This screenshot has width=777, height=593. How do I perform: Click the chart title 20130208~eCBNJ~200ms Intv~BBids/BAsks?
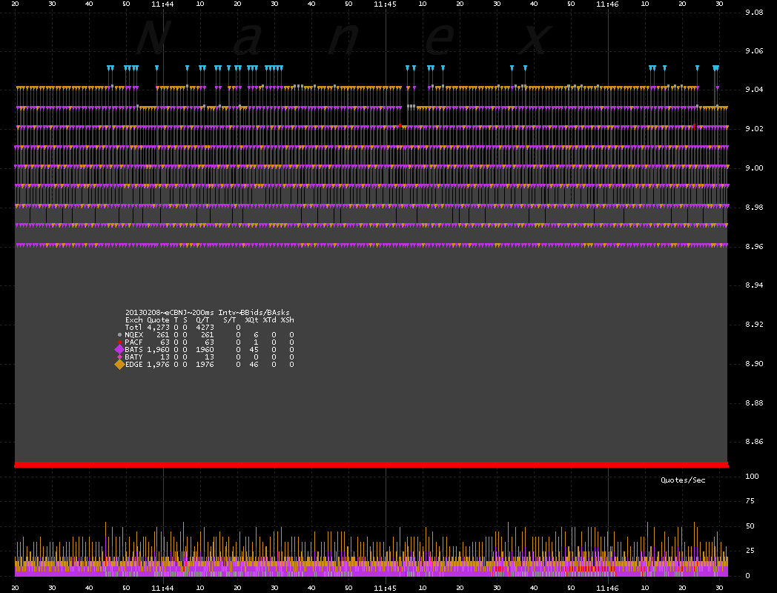(207, 313)
